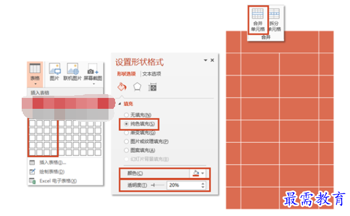Select the 无填充 radio button
Screen dimensions: 350x216
click(126, 115)
